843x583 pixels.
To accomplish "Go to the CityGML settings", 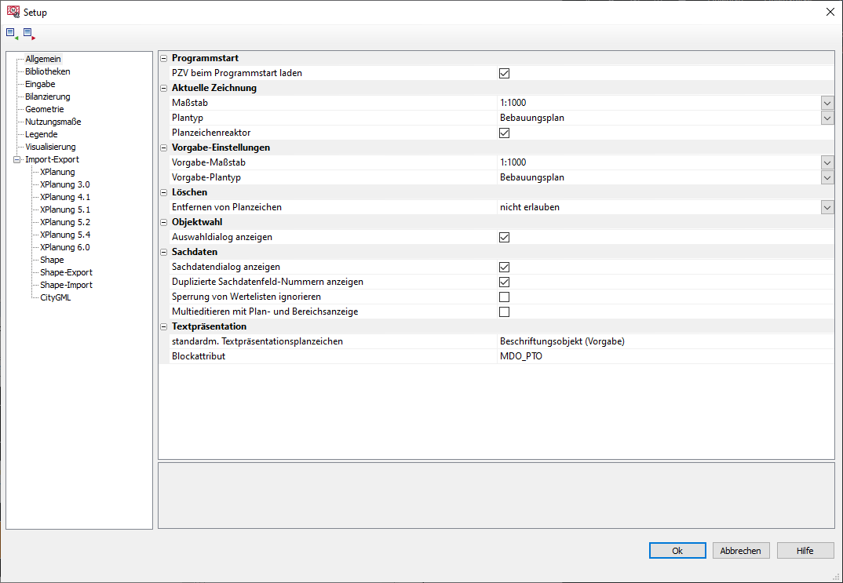I will pyautogui.click(x=56, y=297).
